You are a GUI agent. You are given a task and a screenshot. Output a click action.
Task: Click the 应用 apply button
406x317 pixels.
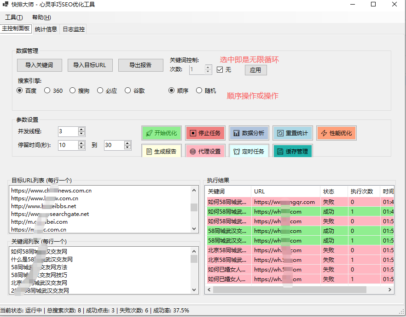(x=255, y=70)
